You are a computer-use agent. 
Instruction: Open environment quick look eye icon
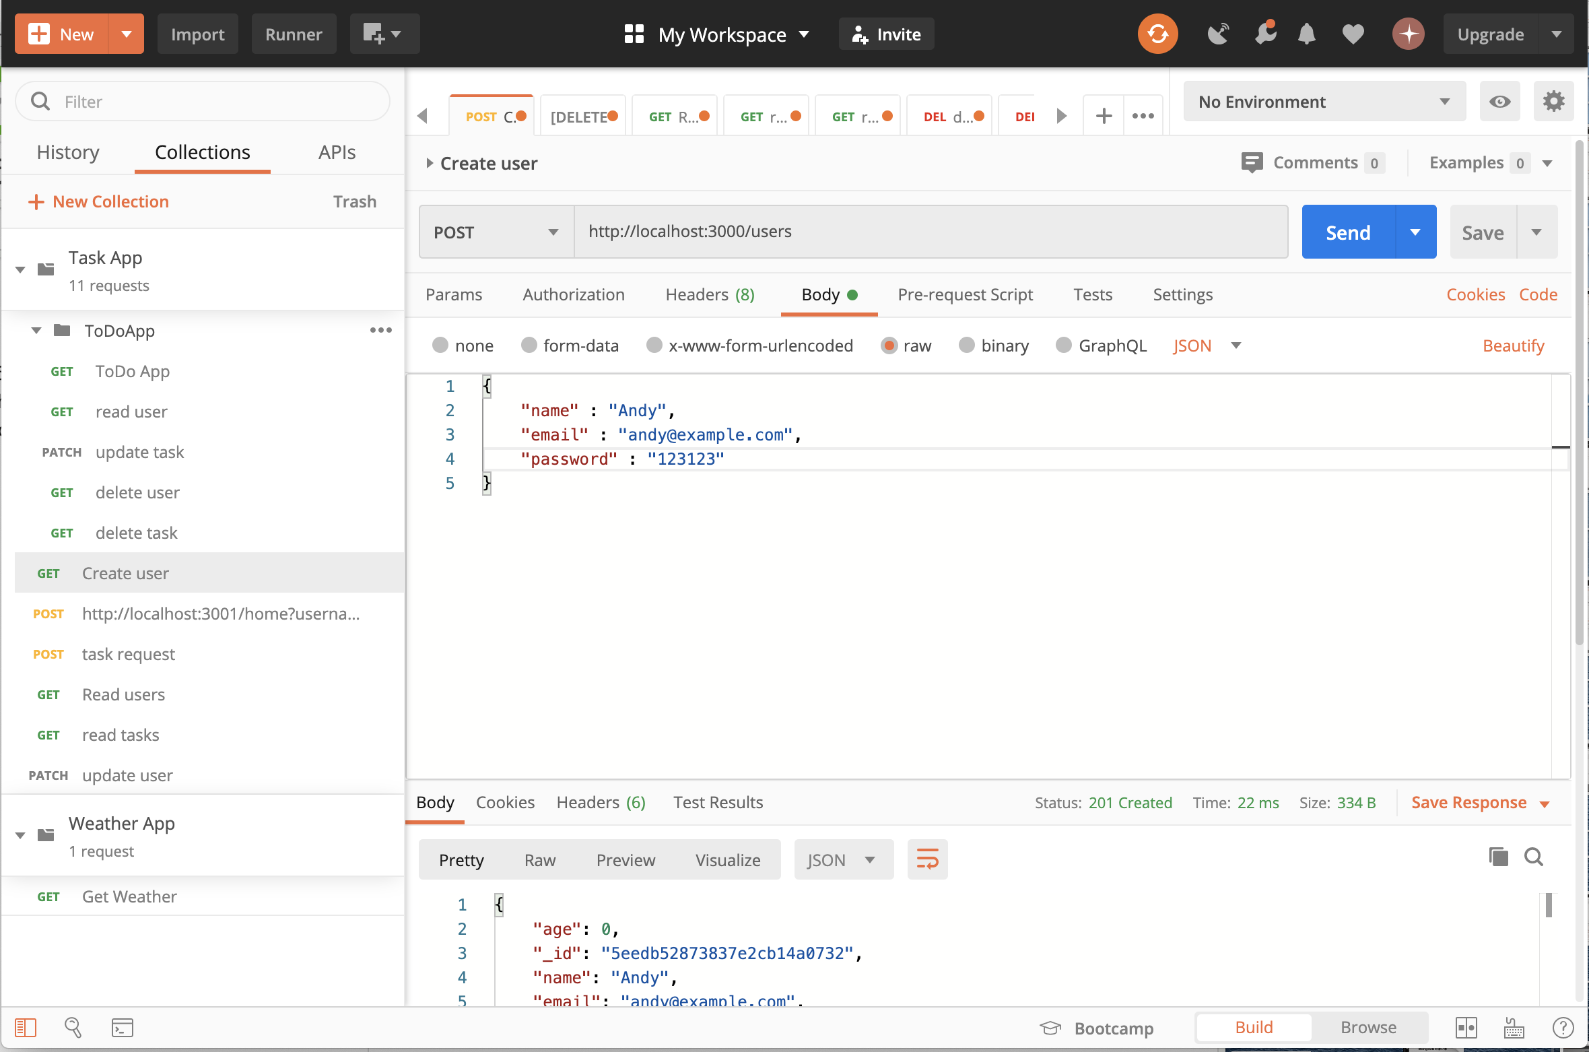pyautogui.click(x=1499, y=101)
